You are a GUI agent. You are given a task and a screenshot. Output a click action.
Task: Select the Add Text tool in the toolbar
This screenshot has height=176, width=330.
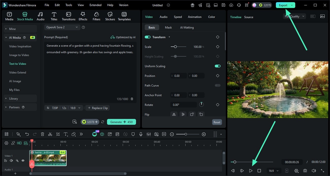[65, 134]
